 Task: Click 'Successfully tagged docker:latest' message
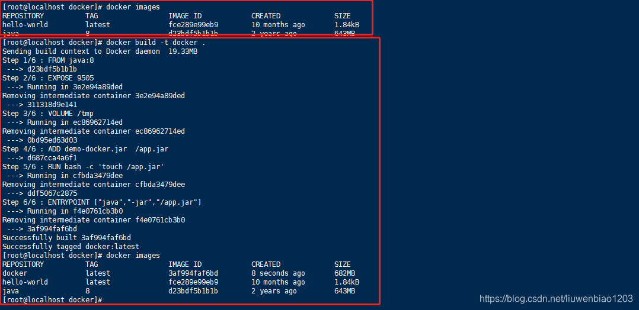tap(71, 247)
